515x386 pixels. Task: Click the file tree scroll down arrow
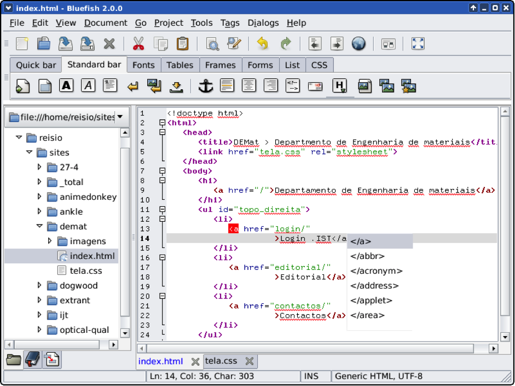tap(125, 333)
